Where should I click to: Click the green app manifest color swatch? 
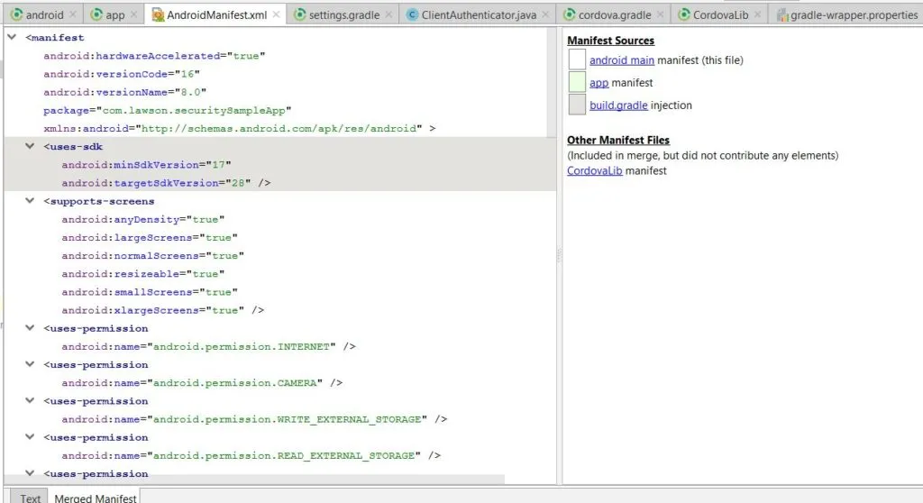click(577, 82)
